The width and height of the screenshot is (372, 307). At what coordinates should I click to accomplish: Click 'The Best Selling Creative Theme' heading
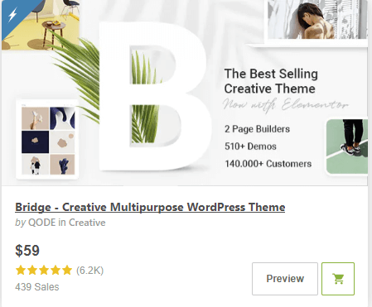point(271,81)
